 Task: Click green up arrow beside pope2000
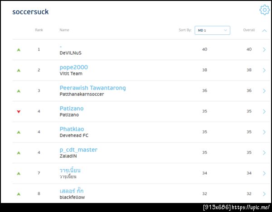(19, 71)
